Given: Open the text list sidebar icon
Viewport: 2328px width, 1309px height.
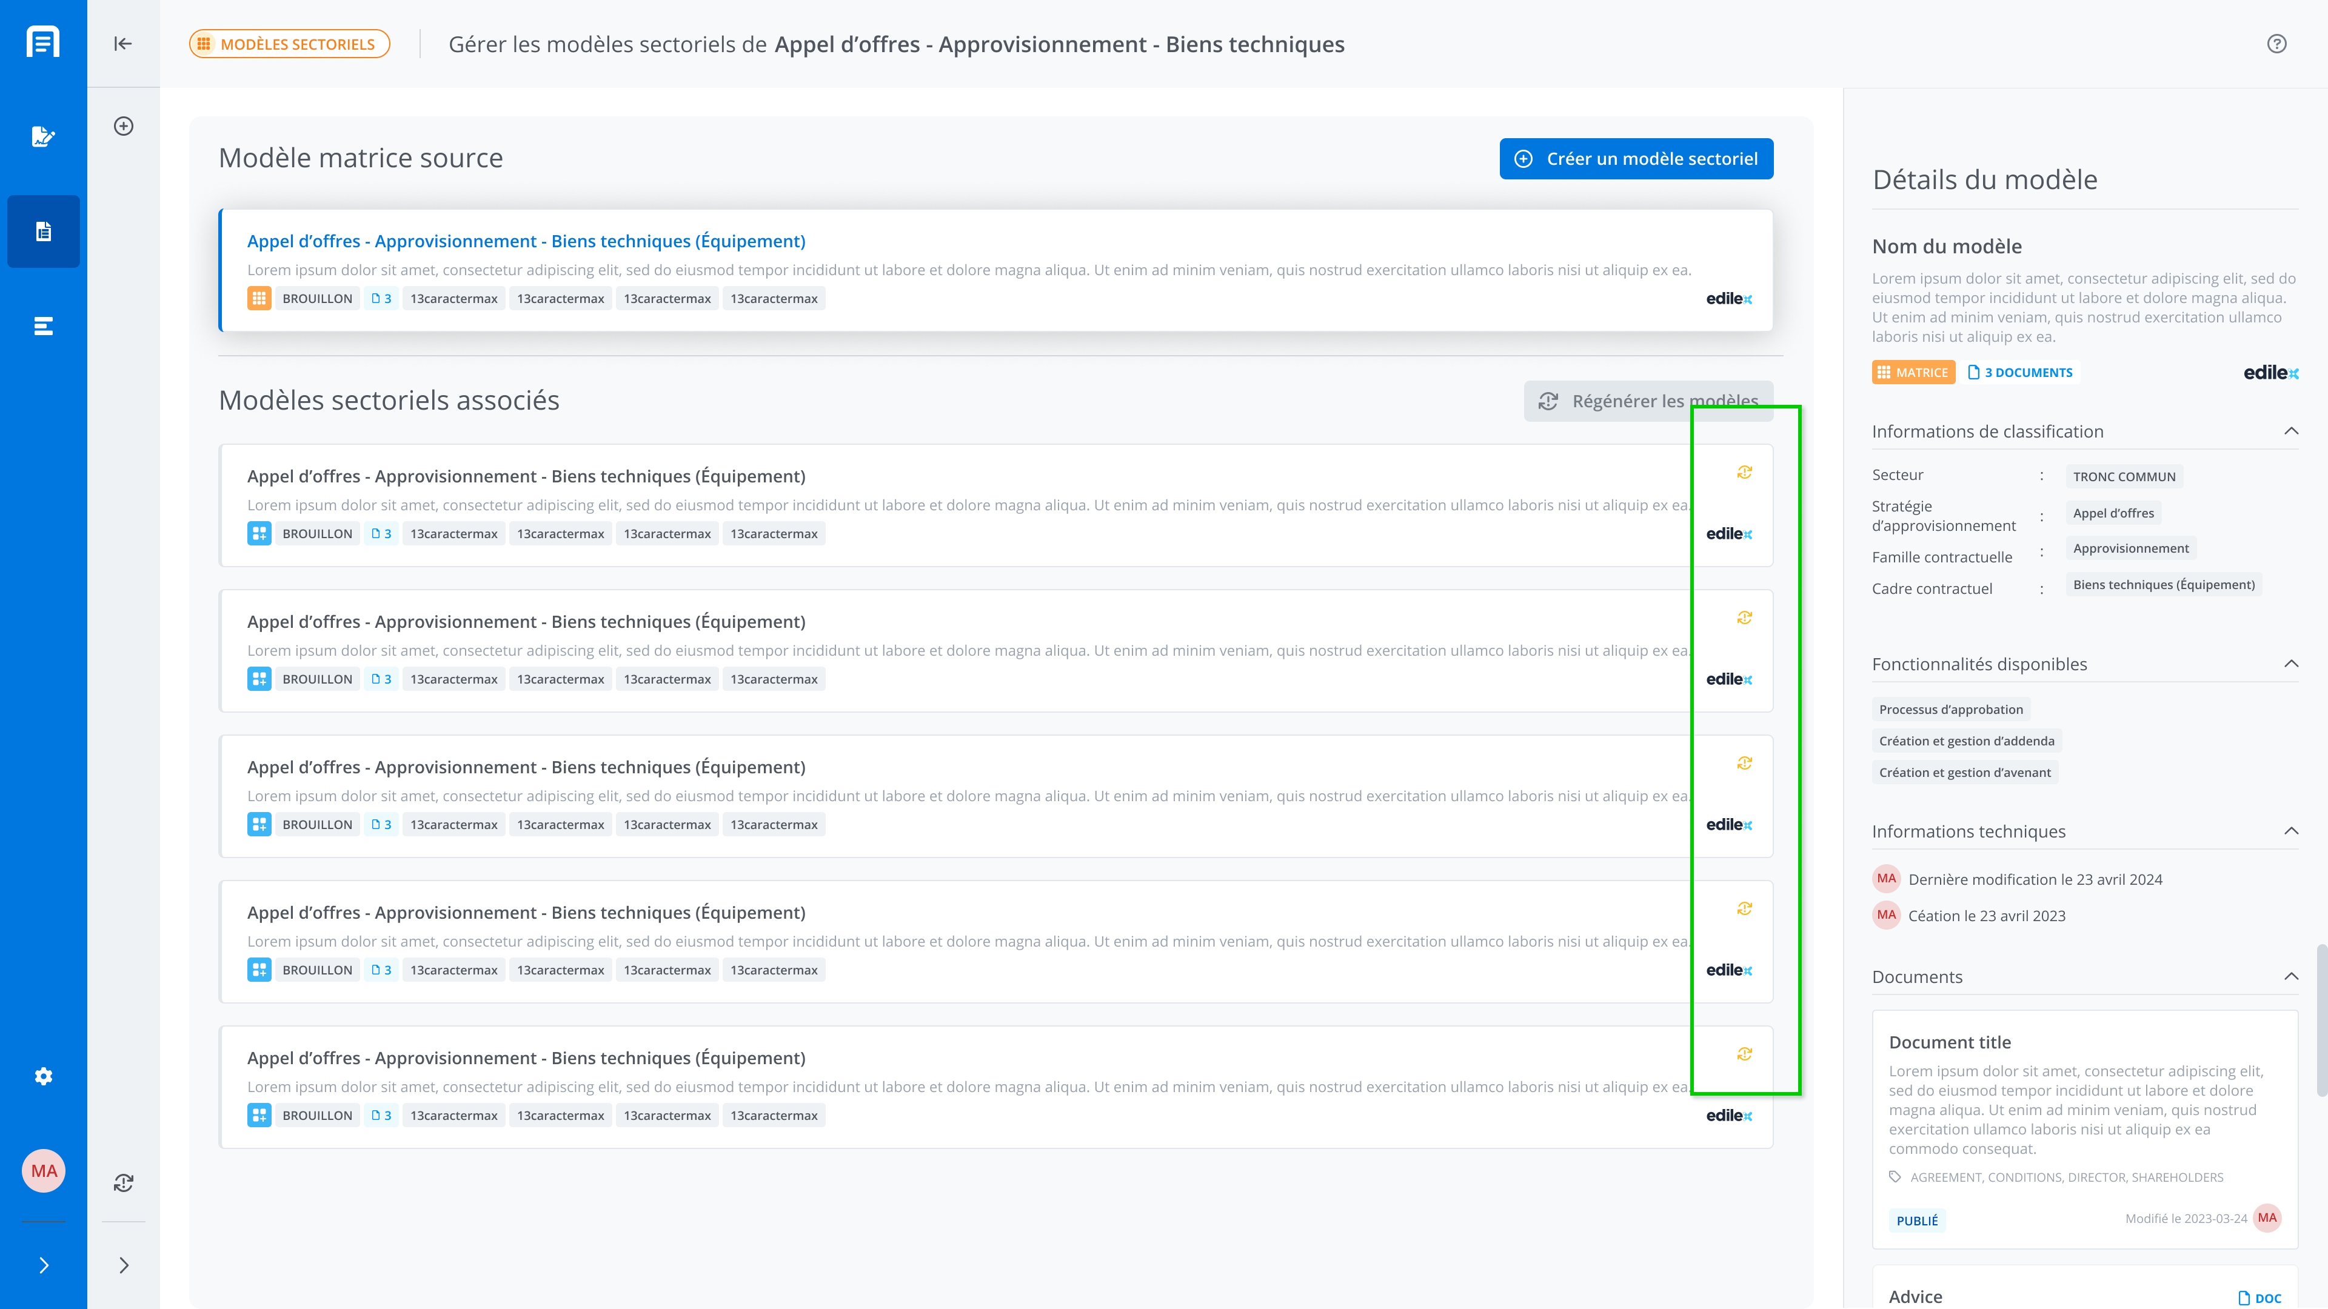Looking at the screenshot, I should click(x=44, y=326).
